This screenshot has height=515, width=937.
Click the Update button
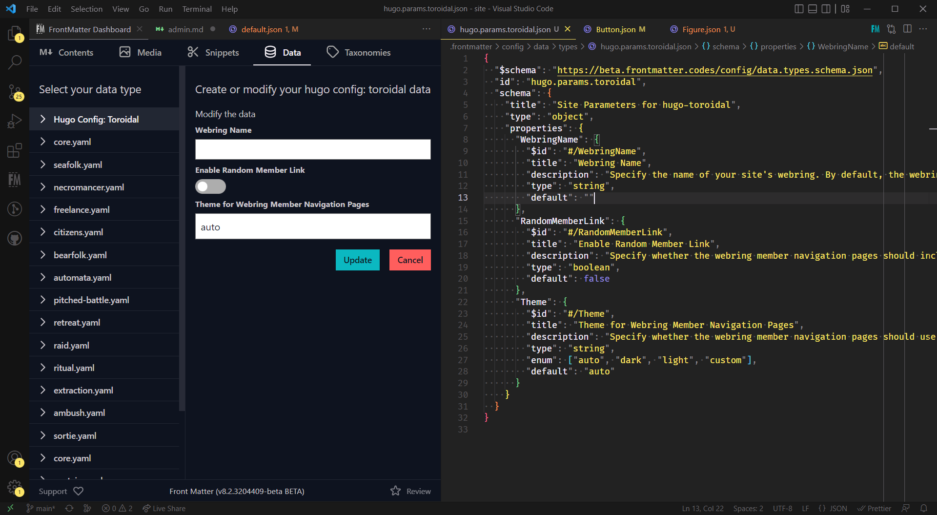(x=357, y=260)
